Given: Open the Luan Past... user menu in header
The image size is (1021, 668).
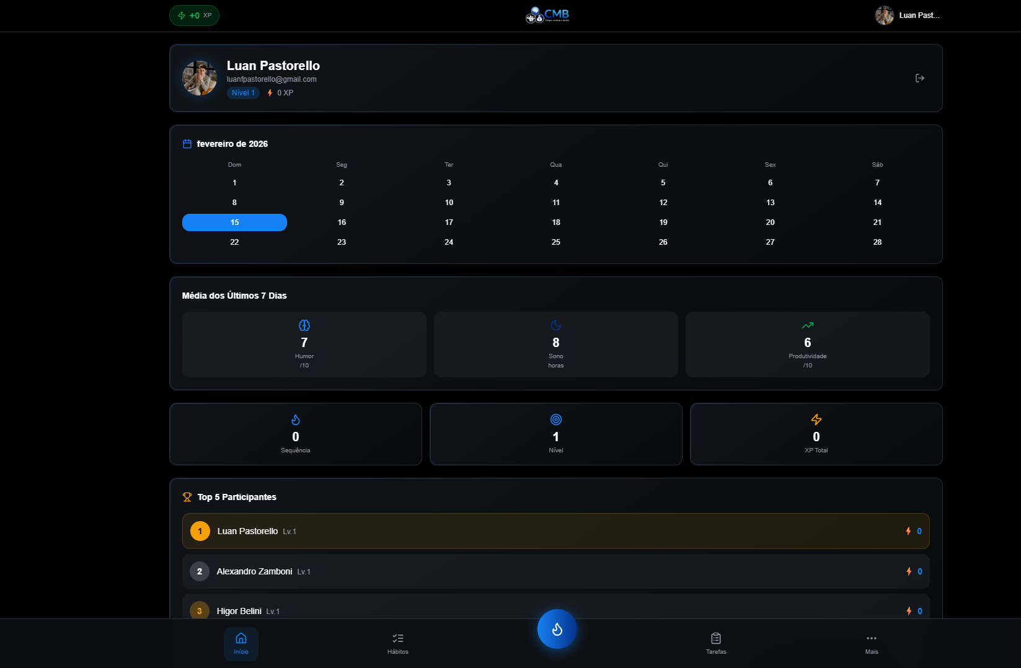Looking at the screenshot, I should pos(908,15).
